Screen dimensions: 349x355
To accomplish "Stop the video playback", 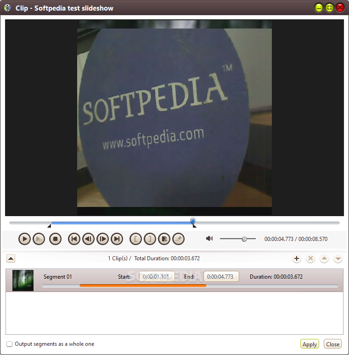I will (x=56, y=239).
